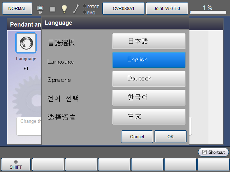Click the EMG indicator light

tap(84, 12)
